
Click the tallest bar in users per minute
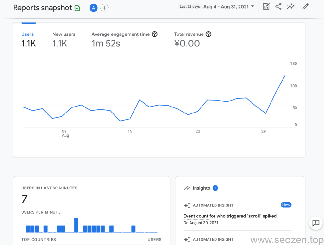(76, 225)
